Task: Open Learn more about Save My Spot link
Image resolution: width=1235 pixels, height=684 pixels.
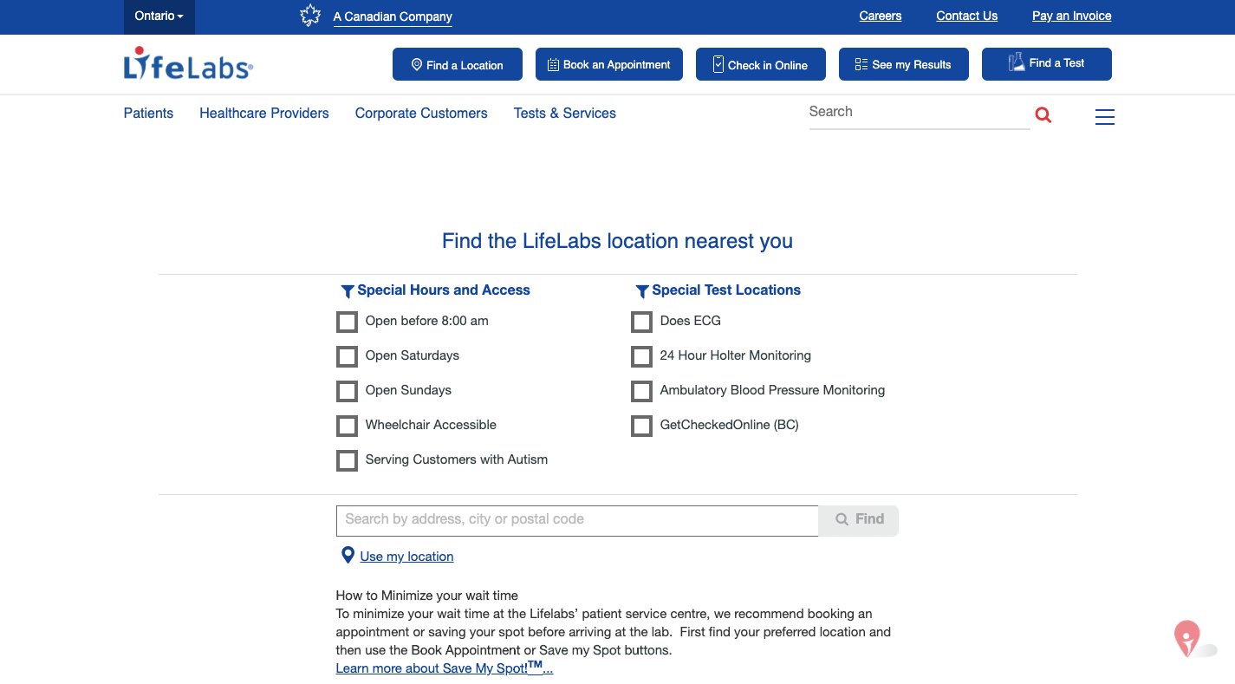Action: [x=445, y=668]
